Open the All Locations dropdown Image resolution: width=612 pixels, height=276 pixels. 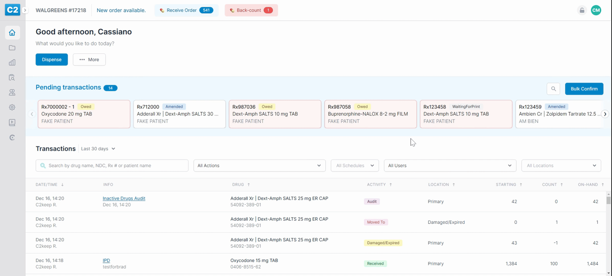point(561,166)
